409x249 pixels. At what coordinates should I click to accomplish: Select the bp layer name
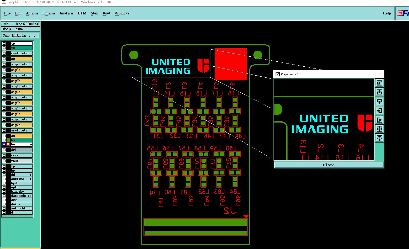(x=22, y=171)
